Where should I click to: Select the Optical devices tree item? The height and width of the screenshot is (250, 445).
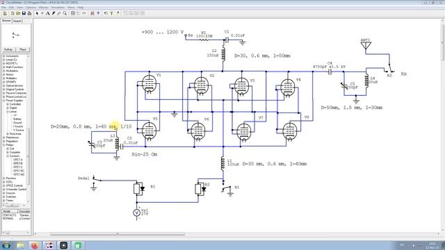click(15, 85)
